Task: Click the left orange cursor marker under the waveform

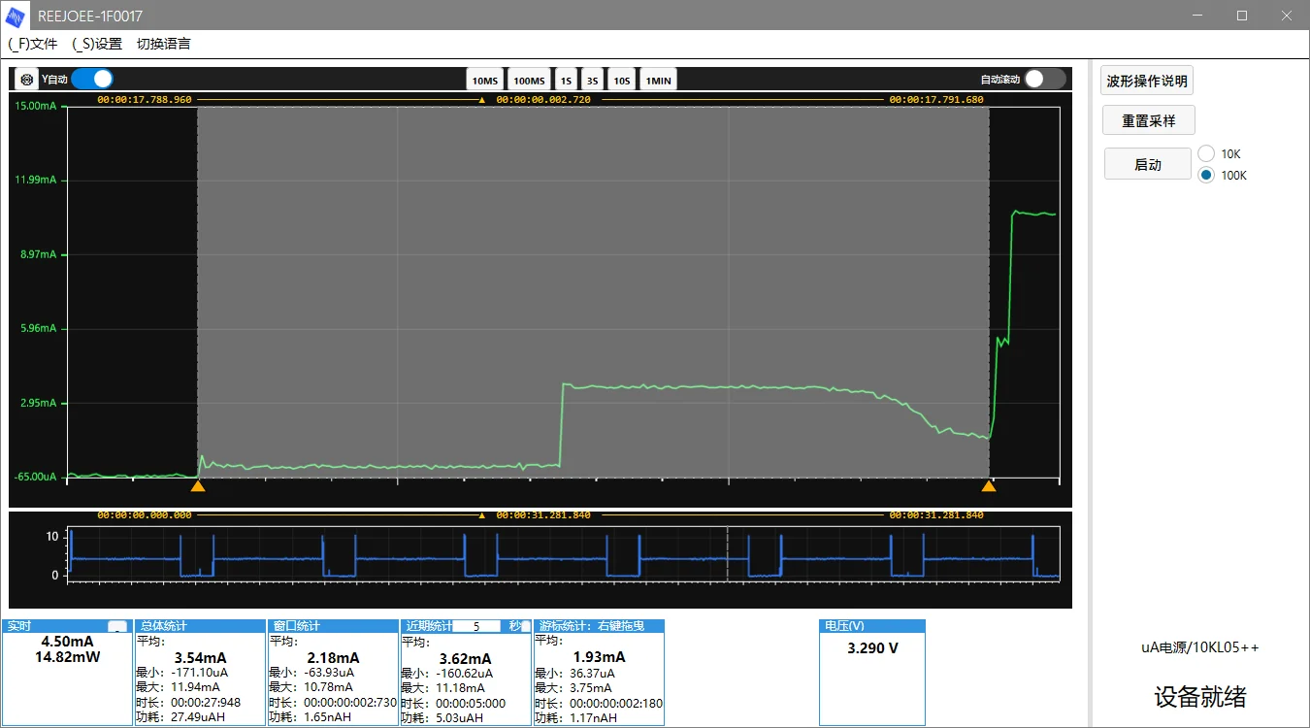Action: (x=198, y=485)
